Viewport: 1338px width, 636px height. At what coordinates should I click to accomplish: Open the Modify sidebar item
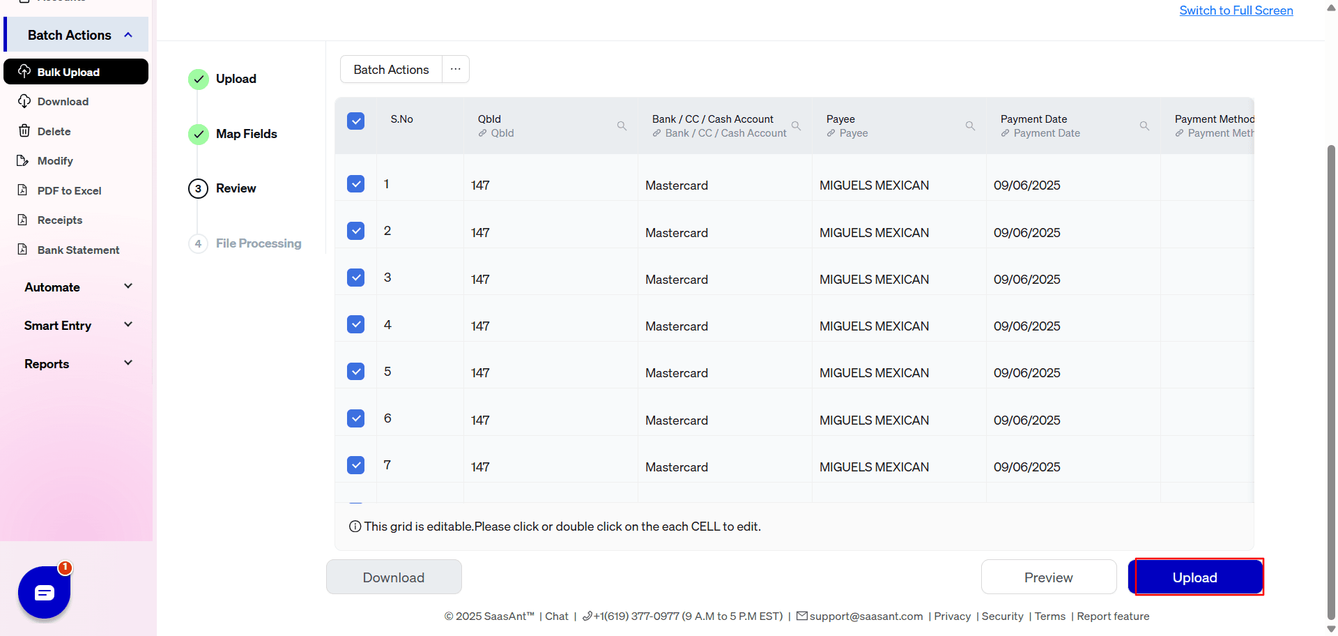tap(76, 160)
